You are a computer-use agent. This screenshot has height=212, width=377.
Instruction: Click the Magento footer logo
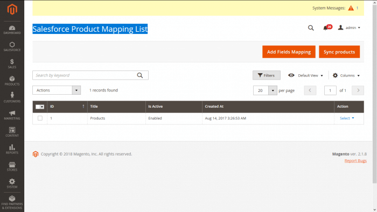36,154
